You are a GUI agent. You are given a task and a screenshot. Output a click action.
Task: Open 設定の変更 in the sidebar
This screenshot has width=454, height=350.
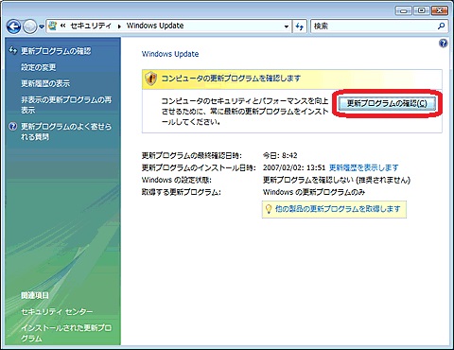coord(39,67)
